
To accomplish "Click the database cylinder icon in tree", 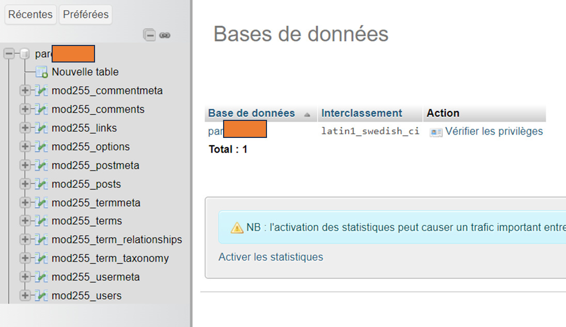I will pos(25,54).
